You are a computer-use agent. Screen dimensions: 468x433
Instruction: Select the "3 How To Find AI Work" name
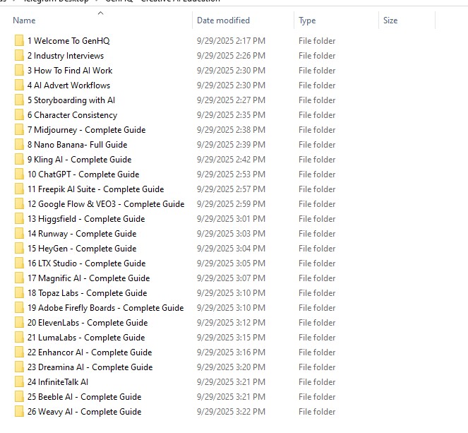point(70,71)
